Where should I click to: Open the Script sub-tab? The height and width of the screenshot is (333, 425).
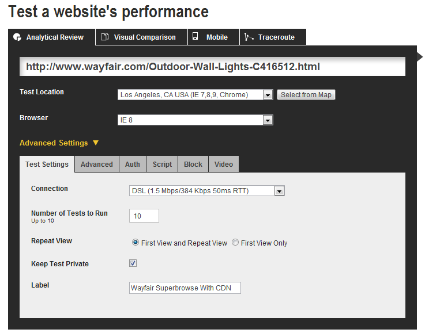[162, 164]
